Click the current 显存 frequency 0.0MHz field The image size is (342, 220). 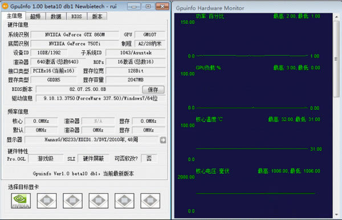(149, 121)
